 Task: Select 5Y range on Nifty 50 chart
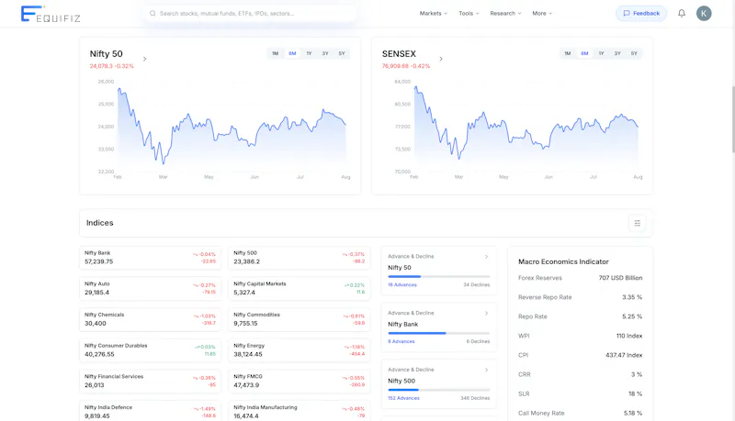click(342, 53)
